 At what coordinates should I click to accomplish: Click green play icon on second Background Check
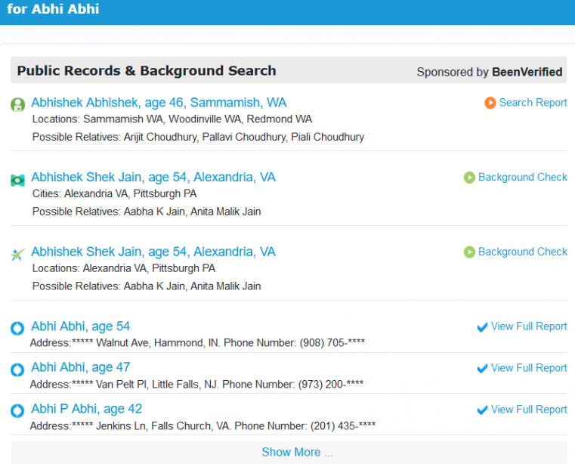469,252
